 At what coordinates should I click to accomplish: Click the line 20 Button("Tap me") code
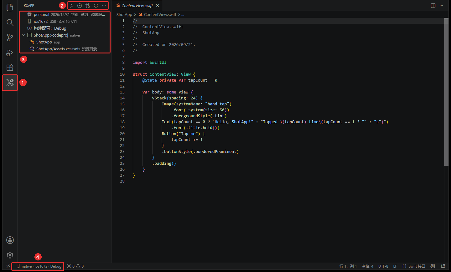pos(183,134)
